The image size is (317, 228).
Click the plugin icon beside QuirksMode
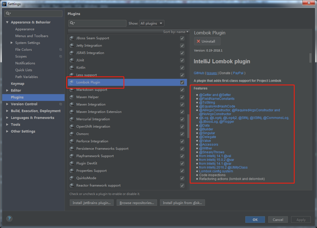[72, 178]
